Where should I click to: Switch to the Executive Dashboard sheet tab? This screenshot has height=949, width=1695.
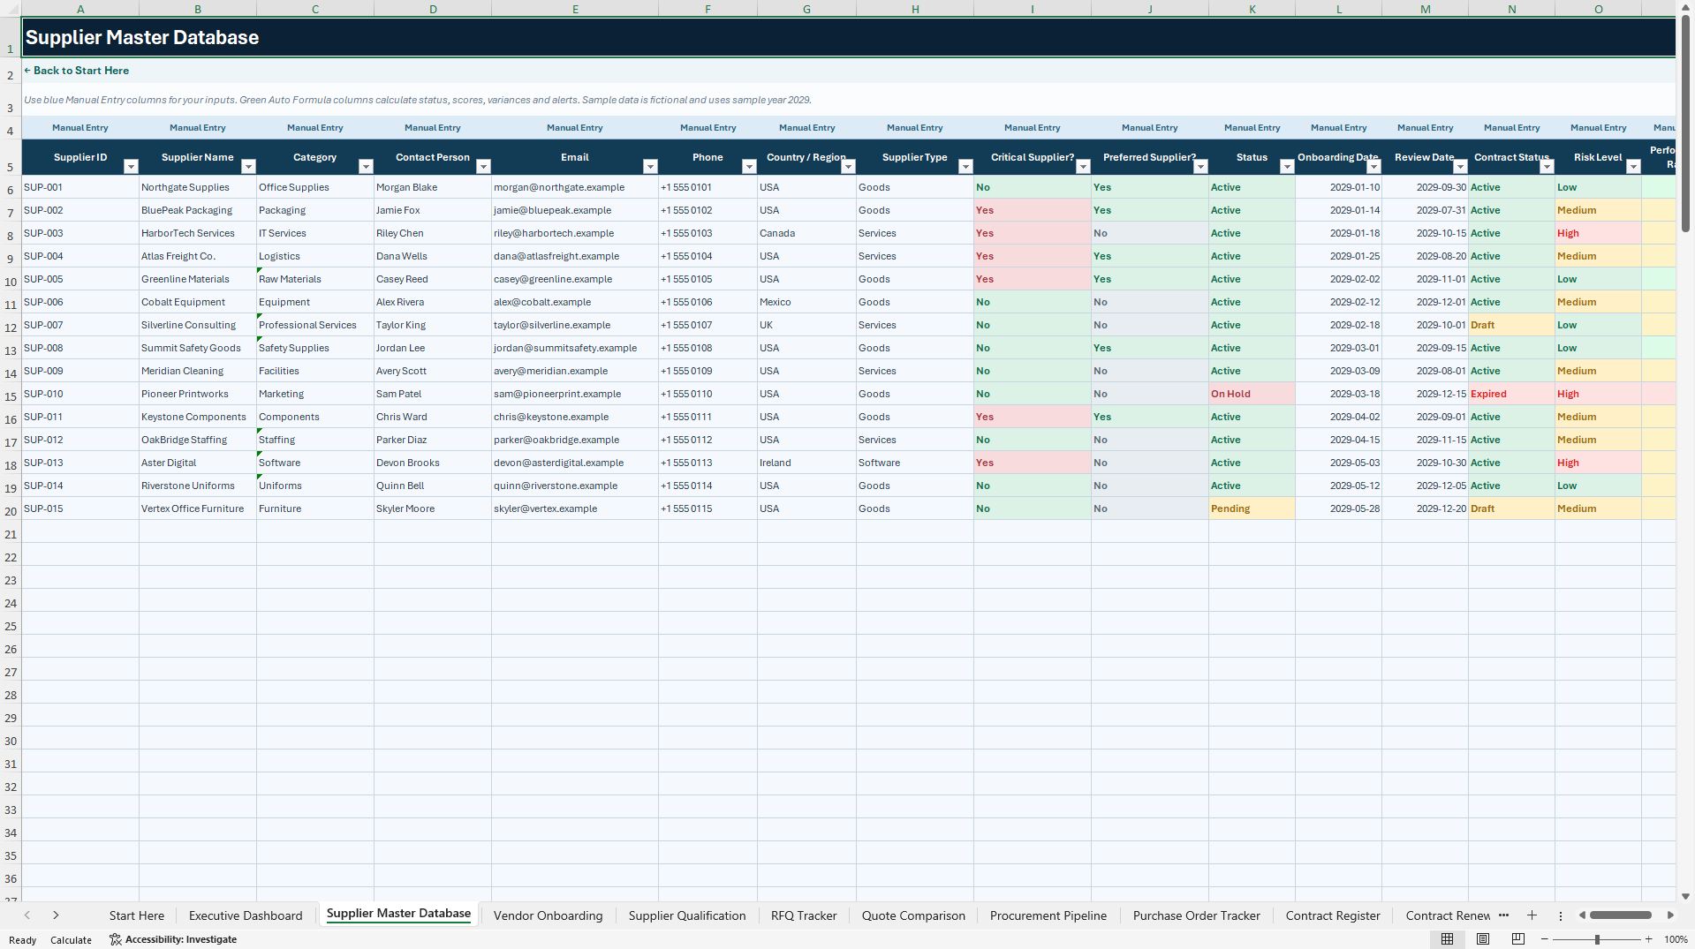click(x=246, y=915)
